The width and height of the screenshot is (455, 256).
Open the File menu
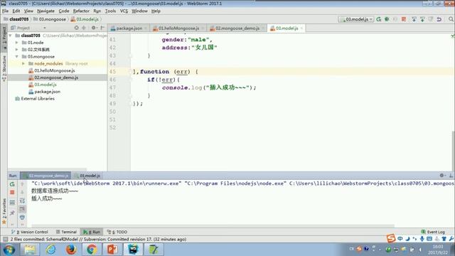(x=5, y=11)
